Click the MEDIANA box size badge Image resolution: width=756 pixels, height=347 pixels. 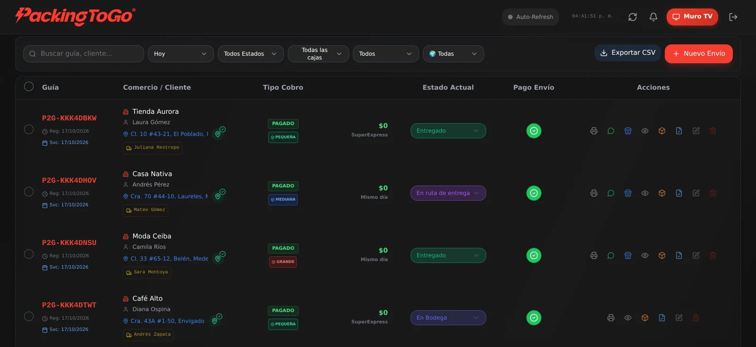[283, 200]
